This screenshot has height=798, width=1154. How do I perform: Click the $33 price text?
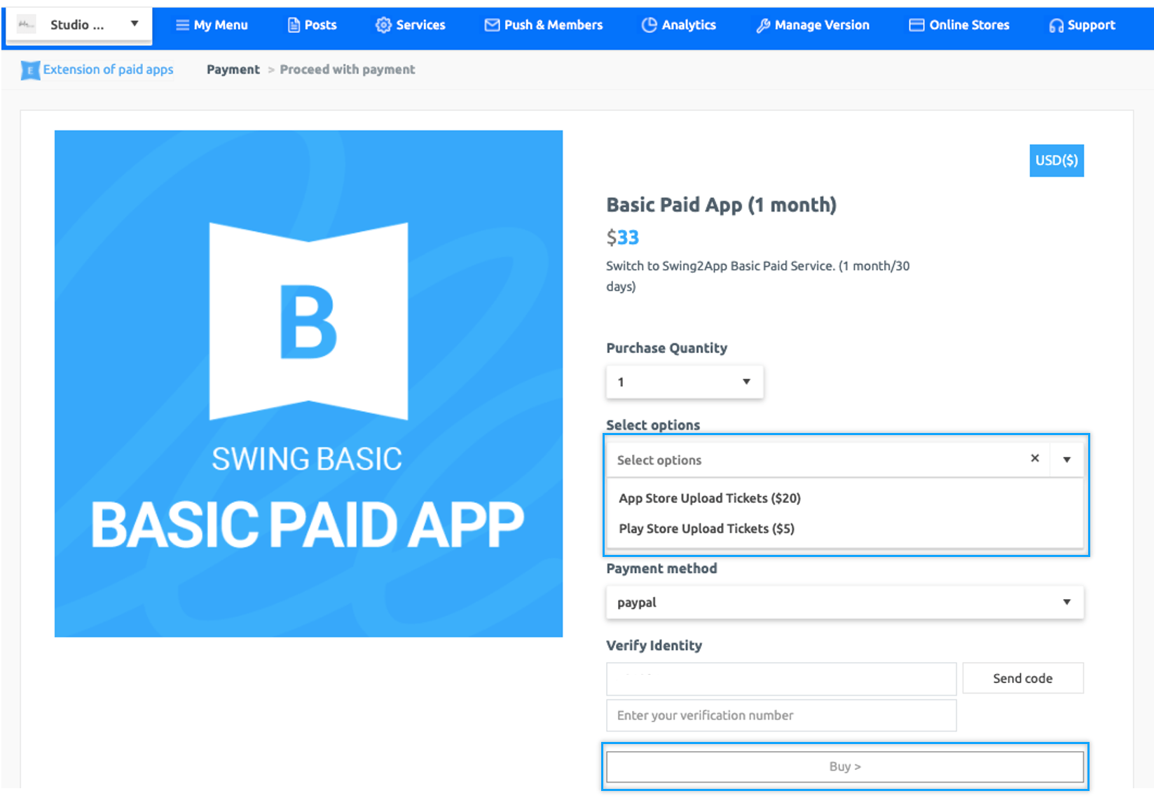(x=623, y=238)
